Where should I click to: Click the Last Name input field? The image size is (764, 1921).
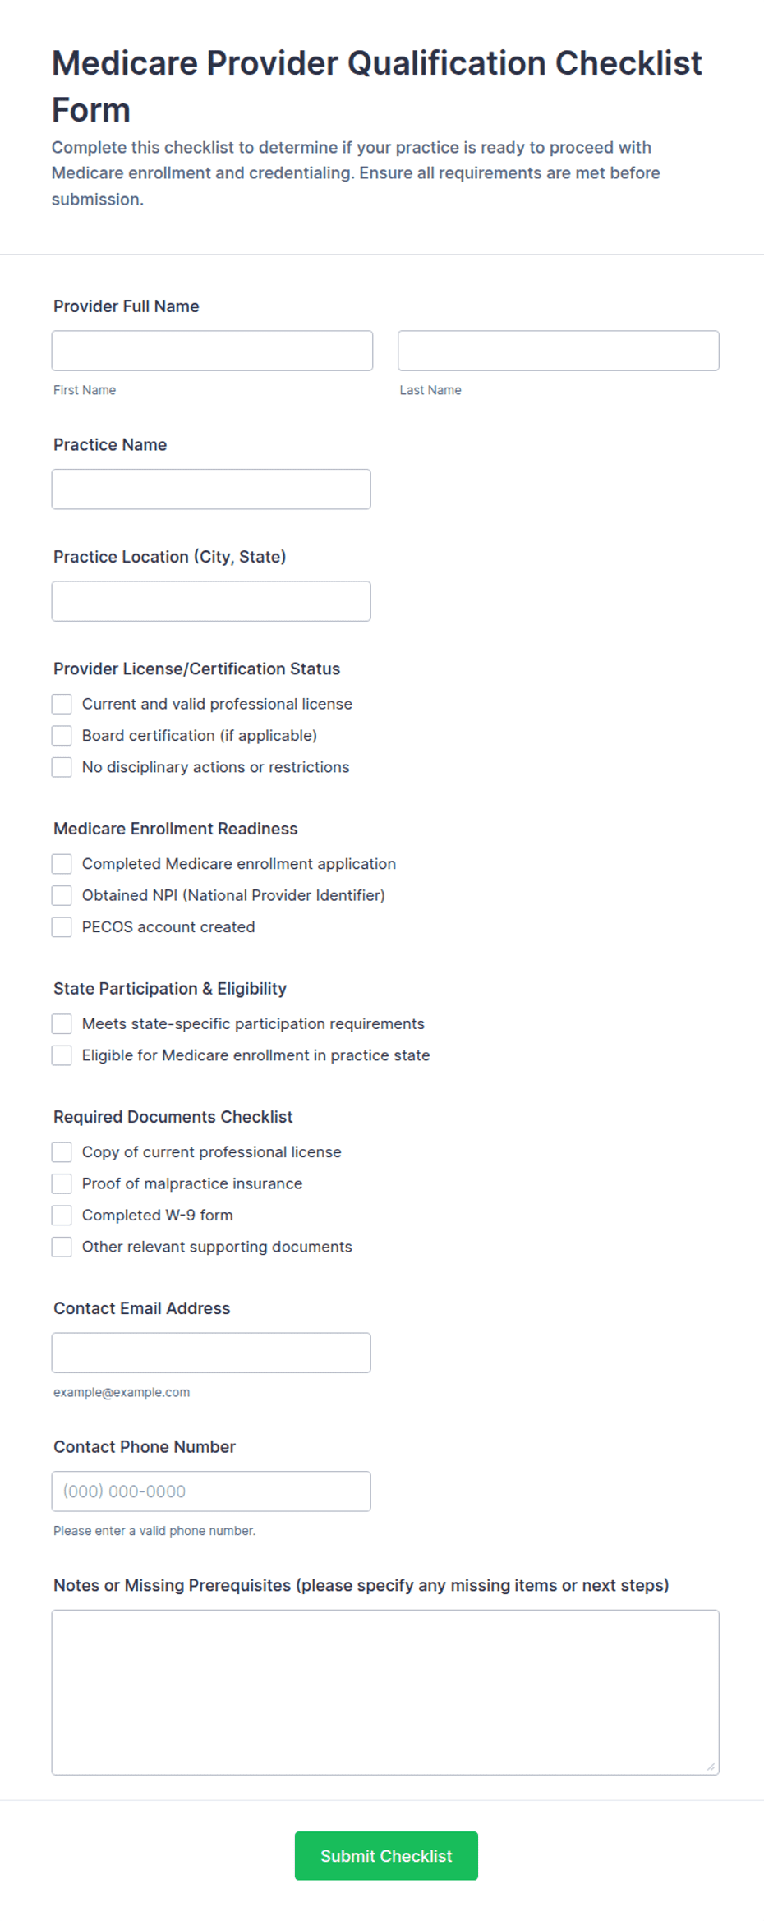click(x=559, y=351)
